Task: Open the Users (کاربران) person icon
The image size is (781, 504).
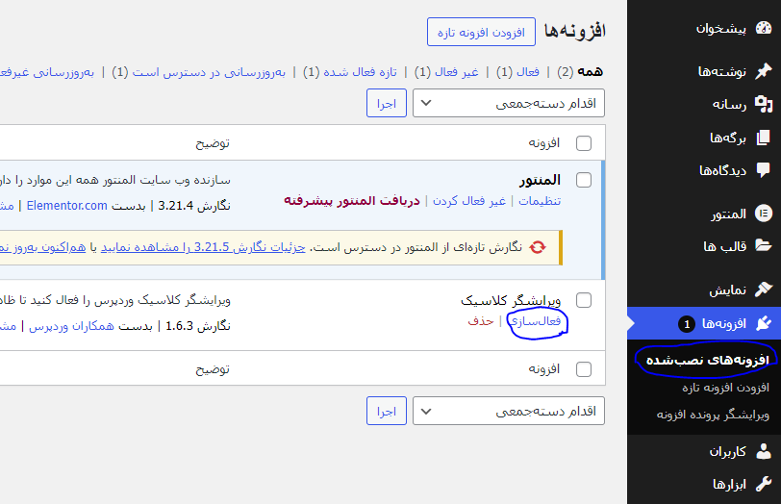Action: coord(764,451)
